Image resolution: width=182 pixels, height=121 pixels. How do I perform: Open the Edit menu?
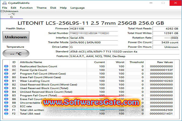tap(13, 8)
